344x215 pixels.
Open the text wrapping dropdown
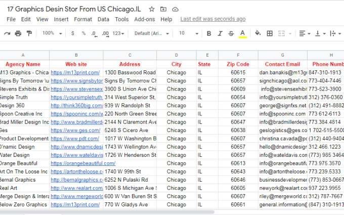336,33
